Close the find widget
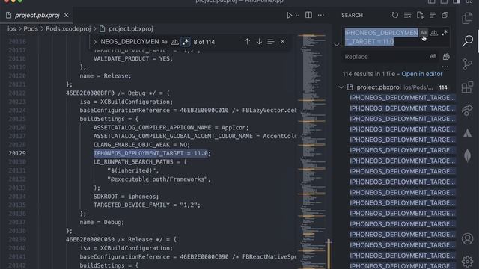The height and width of the screenshot is (269, 479). click(x=283, y=42)
